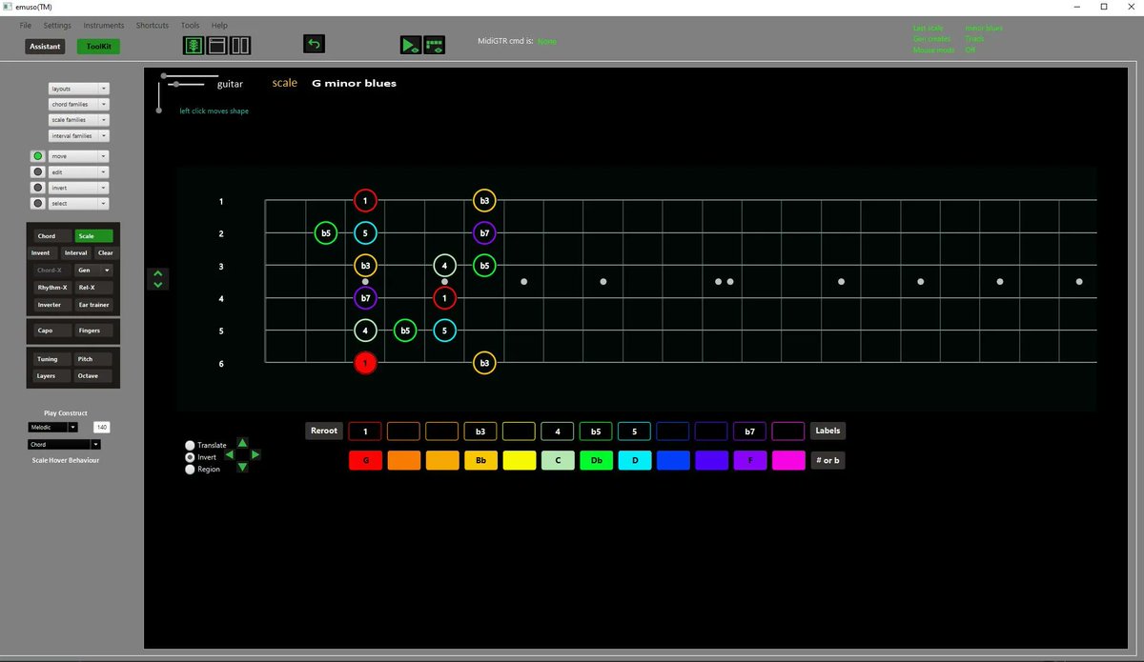Click the '# or b' button
This screenshot has width=1144, height=662.
[827, 460]
